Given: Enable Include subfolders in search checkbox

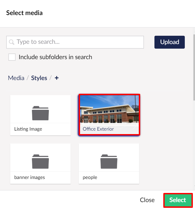Looking at the screenshot, I should coord(12,57).
